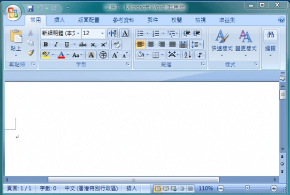290x195 pixels.
Task: Insert enclosed character
Action: (x=103, y=55)
